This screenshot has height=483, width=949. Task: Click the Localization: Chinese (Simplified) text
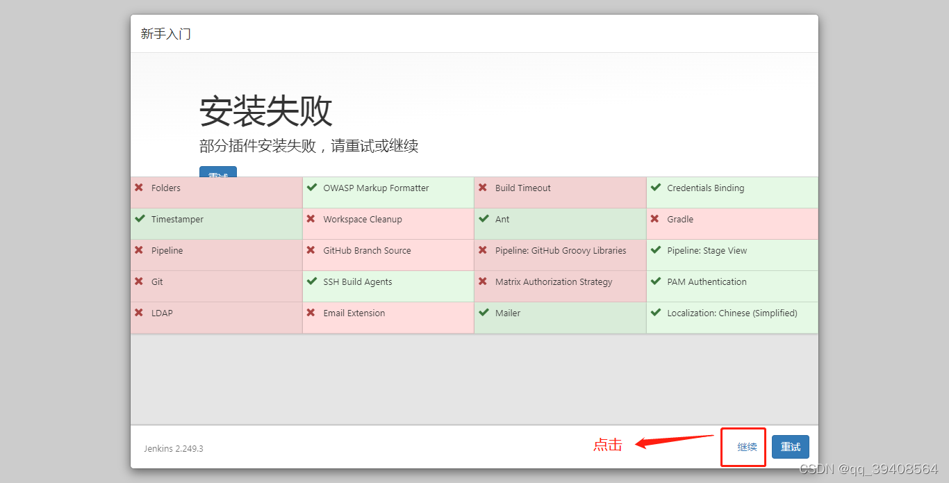[732, 313]
